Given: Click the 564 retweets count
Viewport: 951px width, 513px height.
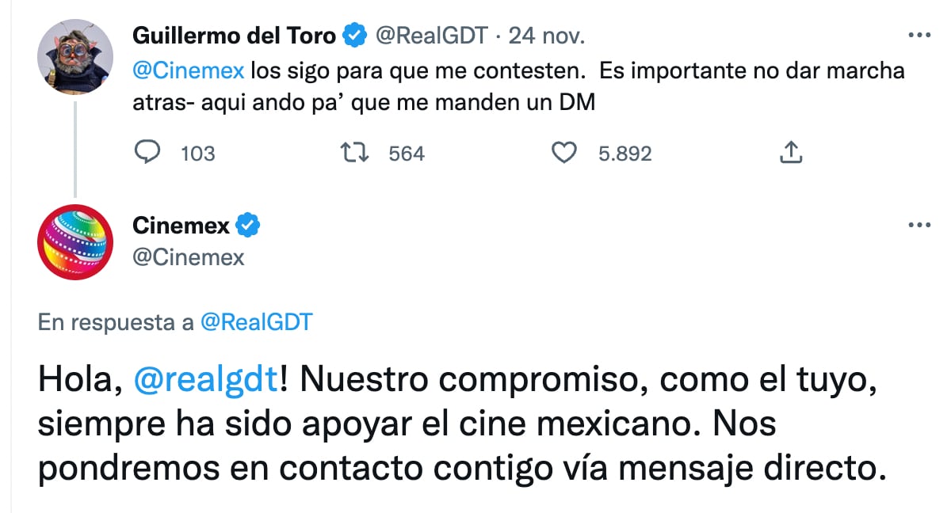Looking at the screenshot, I should (405, 152).
